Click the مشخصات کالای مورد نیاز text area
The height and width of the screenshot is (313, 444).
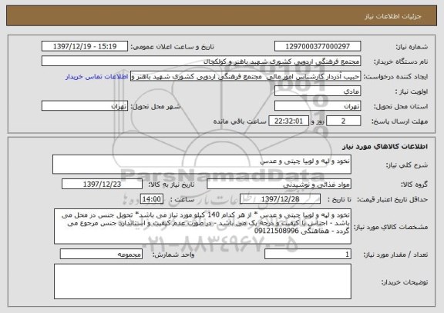pos(203,227)
